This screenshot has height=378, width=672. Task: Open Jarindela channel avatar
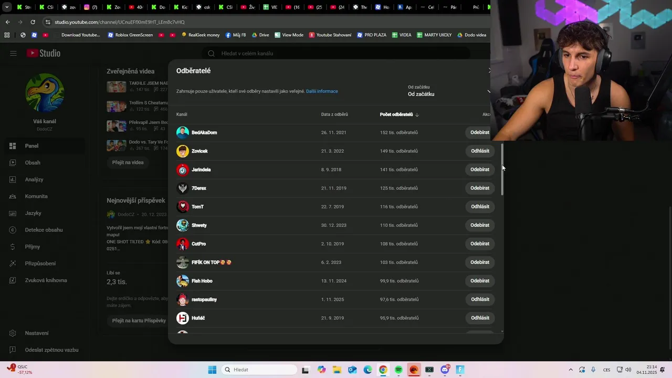pyautogui.click(x=183, y=170)
